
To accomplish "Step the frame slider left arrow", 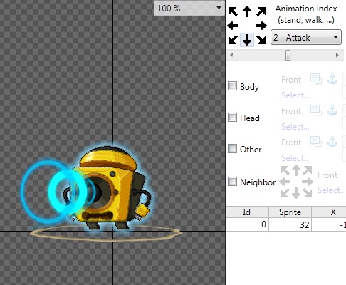I will coord(231,55).
